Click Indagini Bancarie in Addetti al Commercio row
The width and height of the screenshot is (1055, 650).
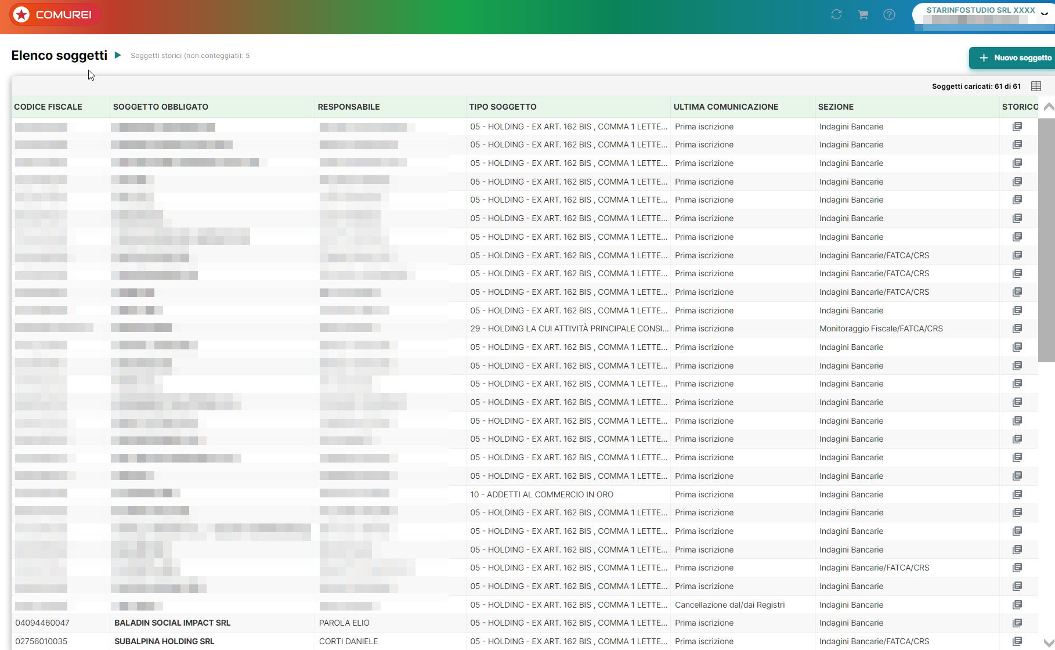point(851,494)
